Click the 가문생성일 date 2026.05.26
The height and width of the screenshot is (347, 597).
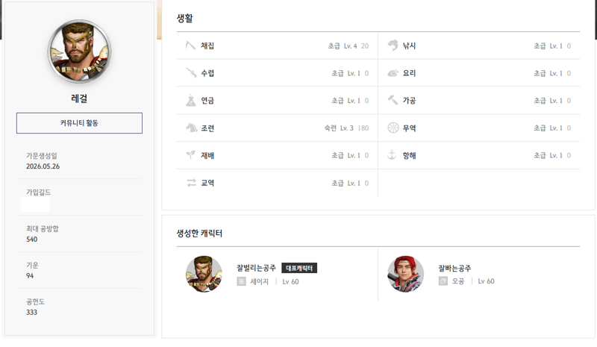tap(43, 166)
